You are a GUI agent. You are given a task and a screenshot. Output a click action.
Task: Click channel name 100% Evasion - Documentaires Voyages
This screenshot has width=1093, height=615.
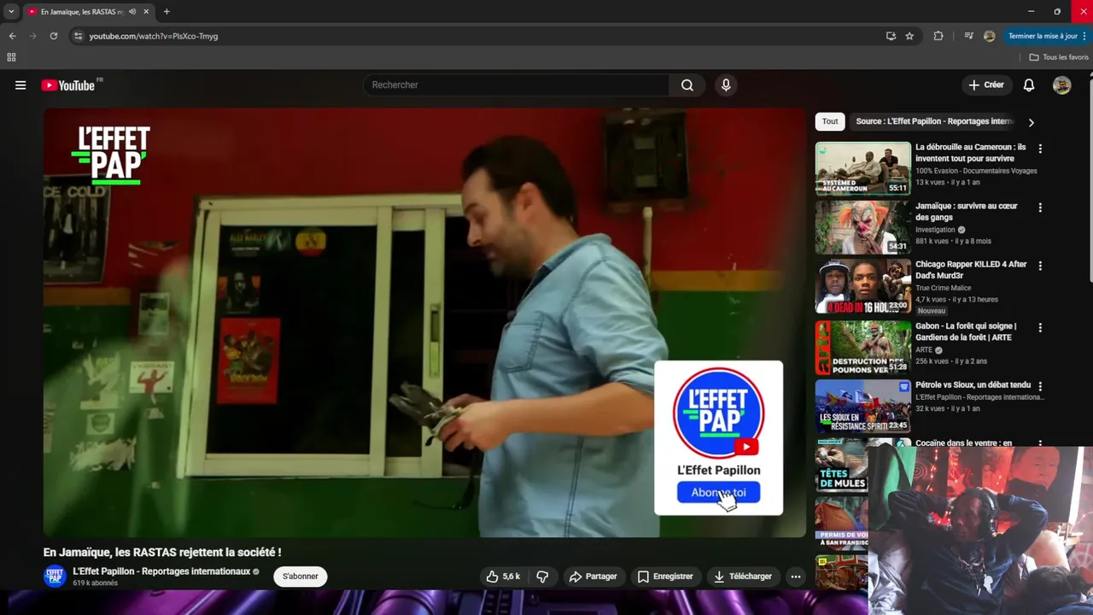pos(976,171)
